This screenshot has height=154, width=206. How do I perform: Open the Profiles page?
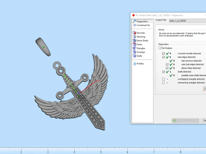click(139, 64)
